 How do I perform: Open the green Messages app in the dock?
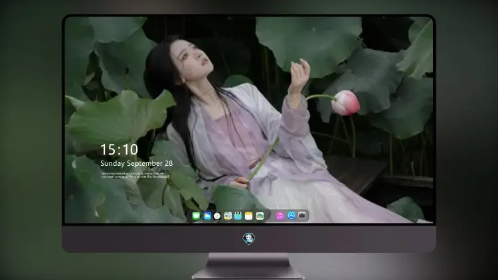tap(196, 216)
